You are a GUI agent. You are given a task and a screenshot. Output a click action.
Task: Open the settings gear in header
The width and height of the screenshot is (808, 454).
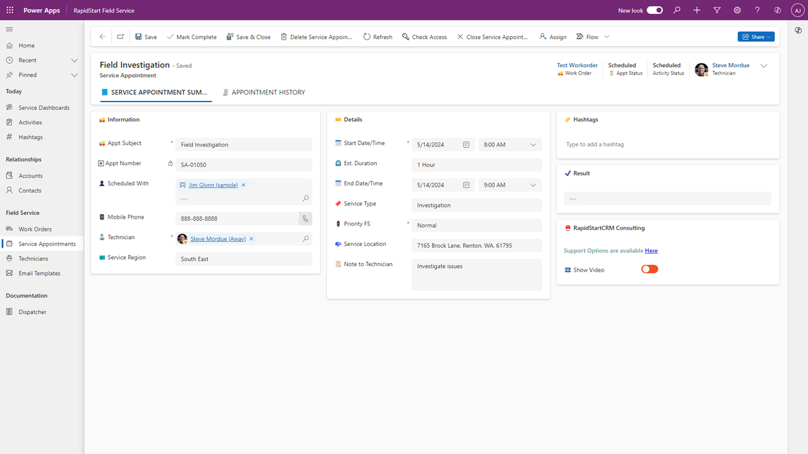pos(737,10)
